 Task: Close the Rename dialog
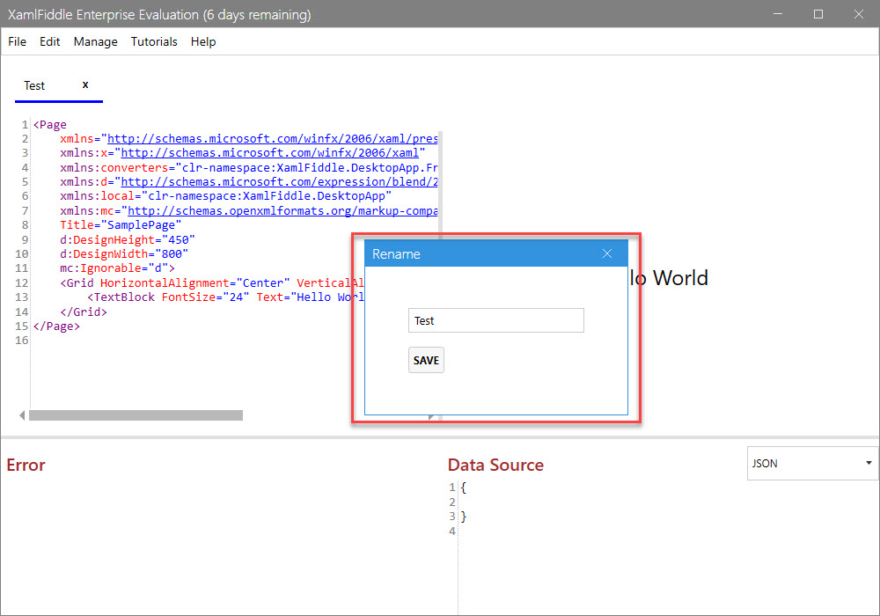click(607, 253)
